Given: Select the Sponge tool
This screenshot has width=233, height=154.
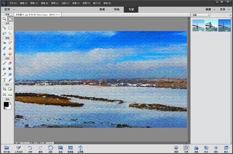Looking at the screenshot, I should coord(10,54).
